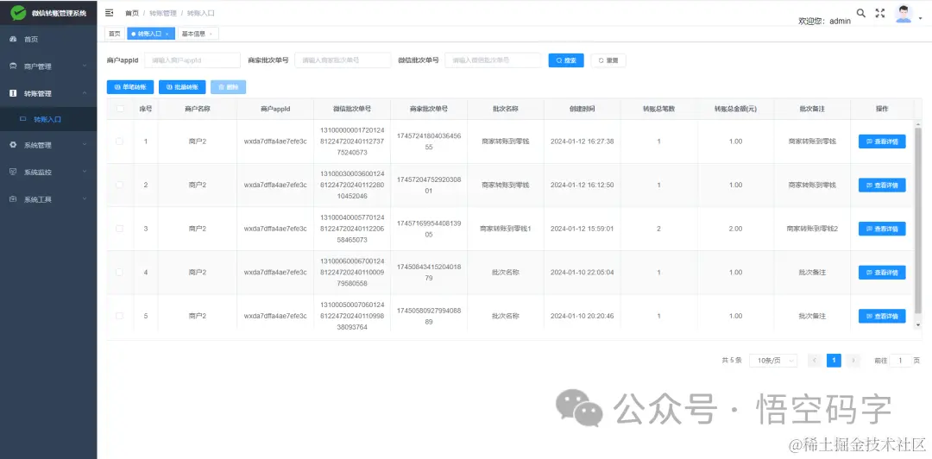Image resolution: width=932 pixels, height=459 pixels.
Task: Switch to the 转账入口 page tab
Action: pos(151,34)
